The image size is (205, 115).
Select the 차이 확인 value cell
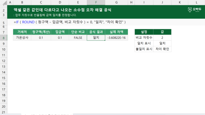tap(162, 49)
